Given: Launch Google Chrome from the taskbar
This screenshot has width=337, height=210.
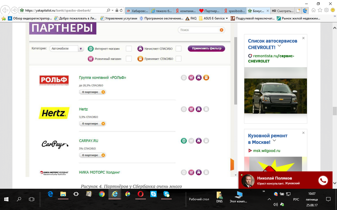Looking at the screenshot, I should (102, 194).
